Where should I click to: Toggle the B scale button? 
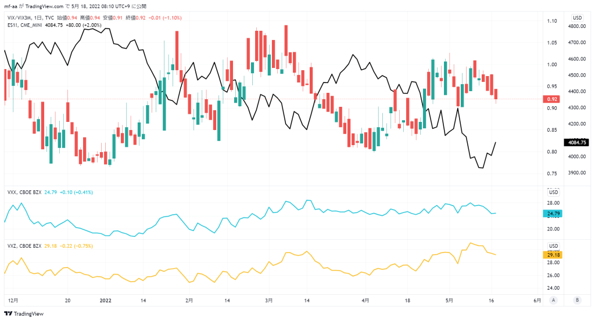coord(577,300)
